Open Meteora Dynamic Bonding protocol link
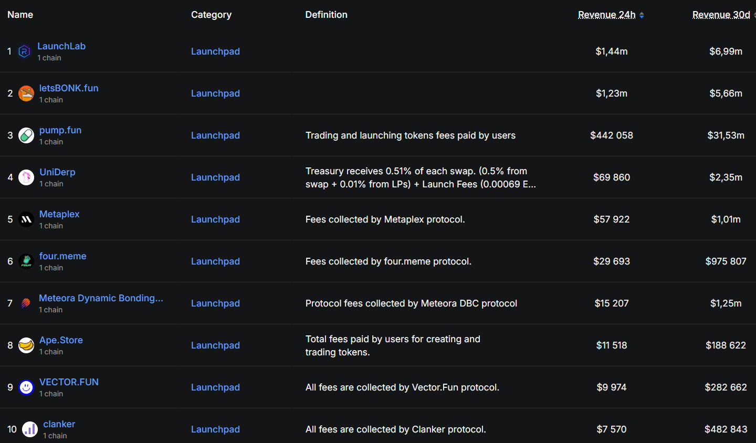This screenshot has height=443, width=756. click(x=101, y=298)
